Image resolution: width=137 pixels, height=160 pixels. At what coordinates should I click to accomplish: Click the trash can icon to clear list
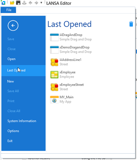coord(131,24)
